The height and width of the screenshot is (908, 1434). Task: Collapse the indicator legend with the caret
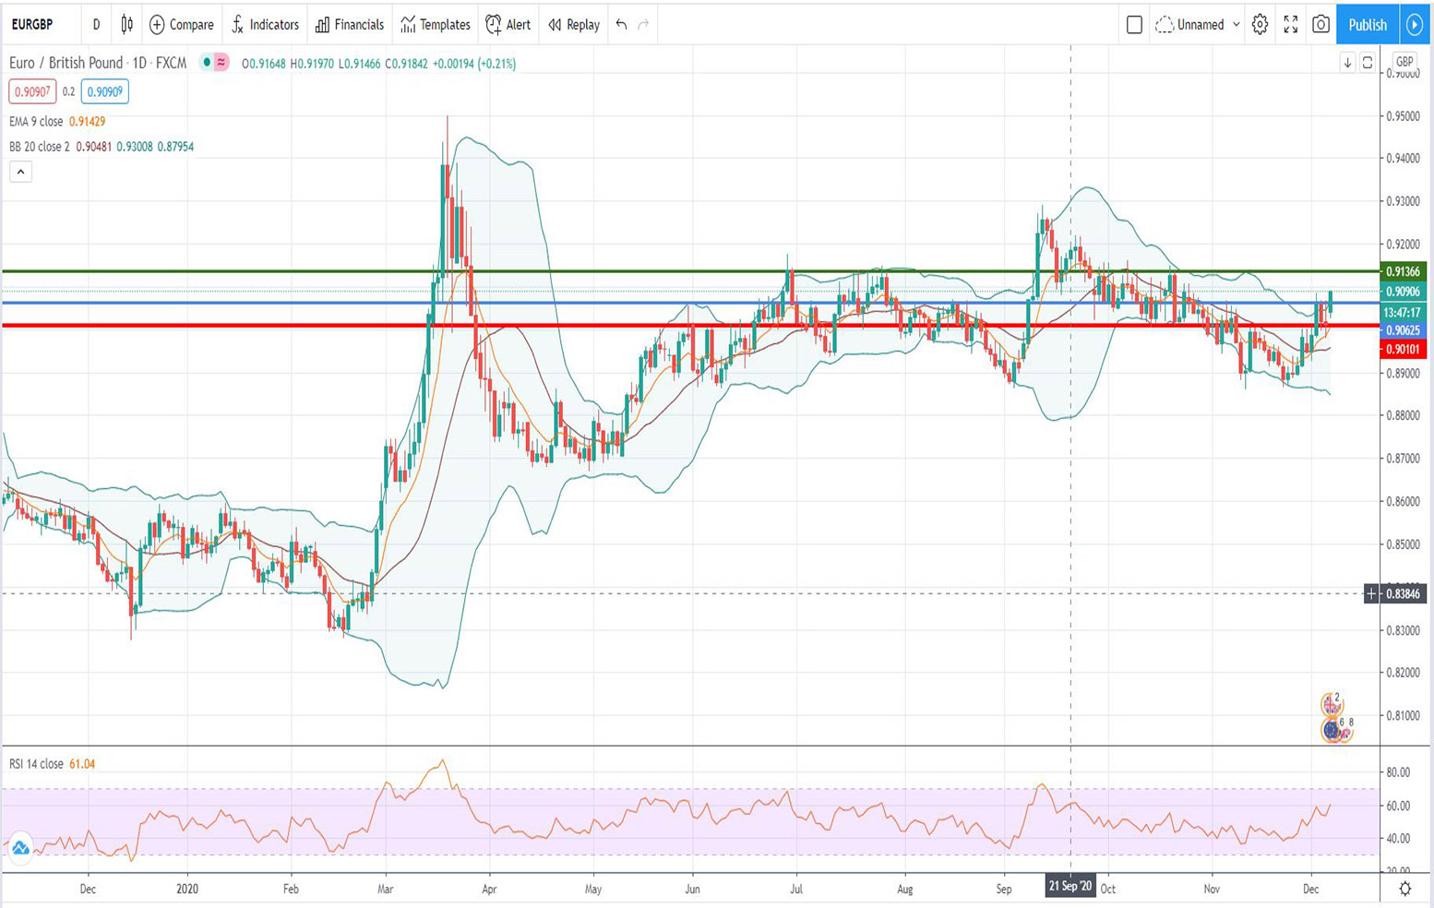click(19, 171)
